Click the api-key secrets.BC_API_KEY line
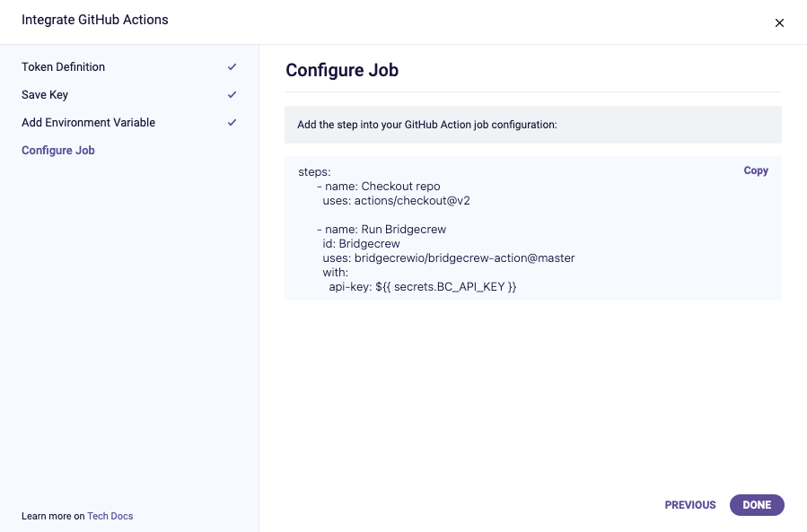The width and height of the screenshot is (807, 532). [423, 286]
